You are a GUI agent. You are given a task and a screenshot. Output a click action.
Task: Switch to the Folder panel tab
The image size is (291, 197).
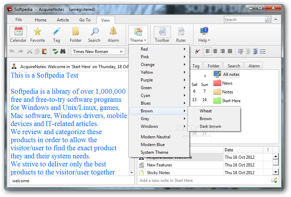213,66
